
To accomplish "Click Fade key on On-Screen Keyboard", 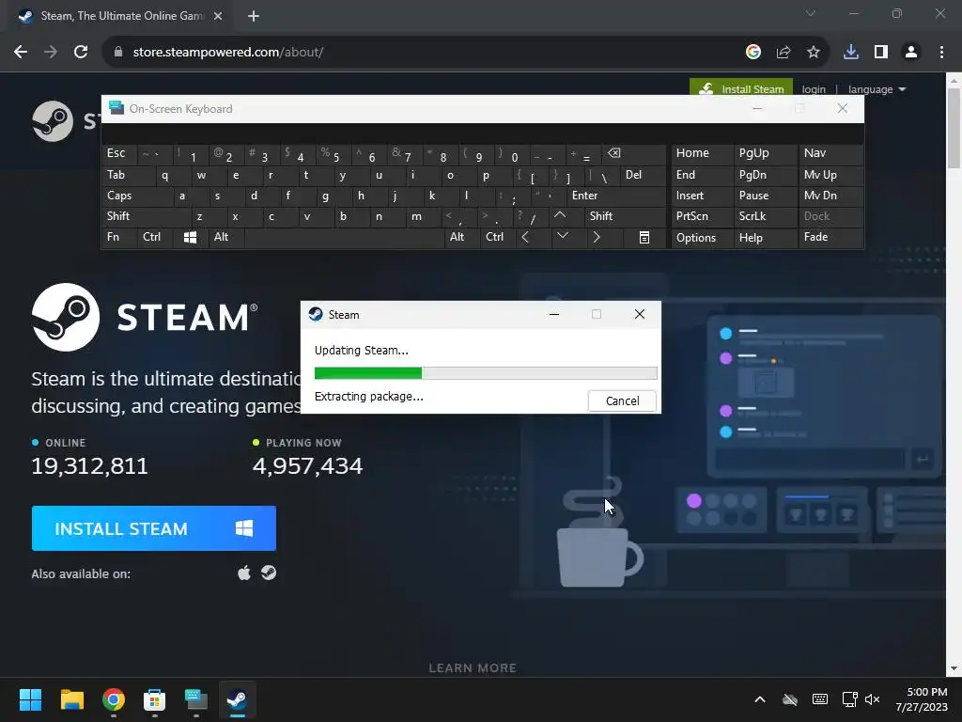I will click(x=830, y=237).
